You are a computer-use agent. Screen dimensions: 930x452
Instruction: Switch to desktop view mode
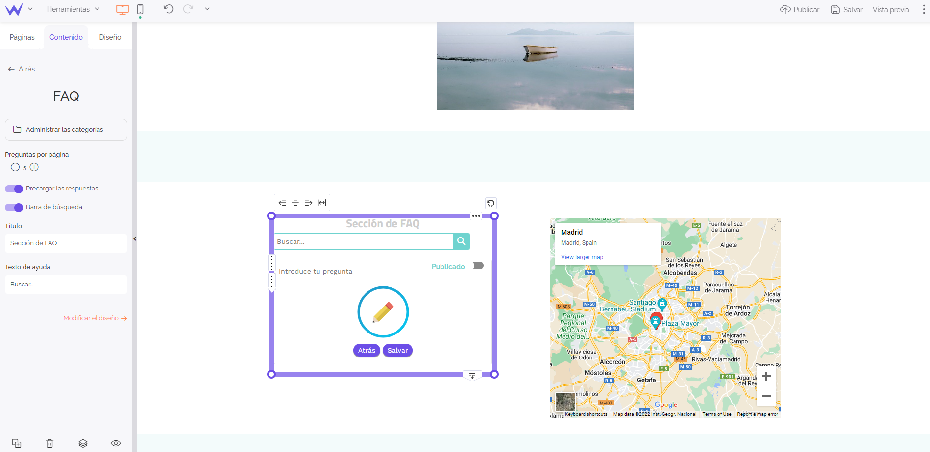(x=122, y=9)
